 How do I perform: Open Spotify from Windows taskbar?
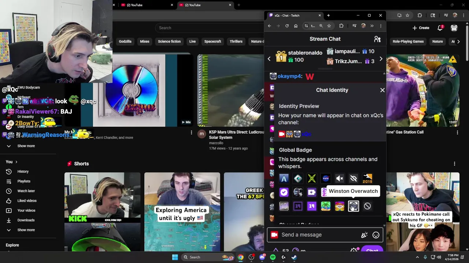click(273, 257)
